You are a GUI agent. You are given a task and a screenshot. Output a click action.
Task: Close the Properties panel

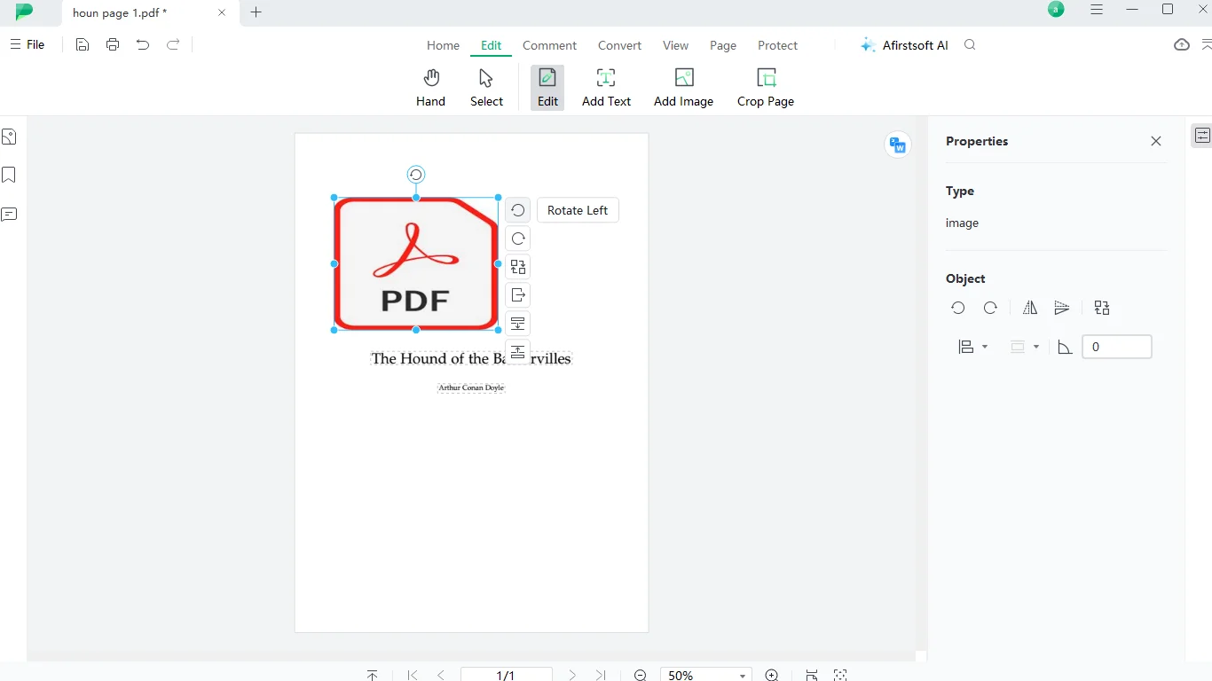click(1155, 141)
